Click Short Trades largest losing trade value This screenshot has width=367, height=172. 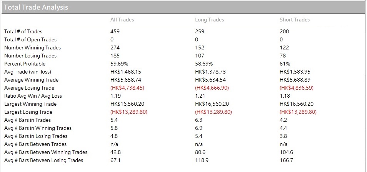pyautogui.click(x=298, y=112)
